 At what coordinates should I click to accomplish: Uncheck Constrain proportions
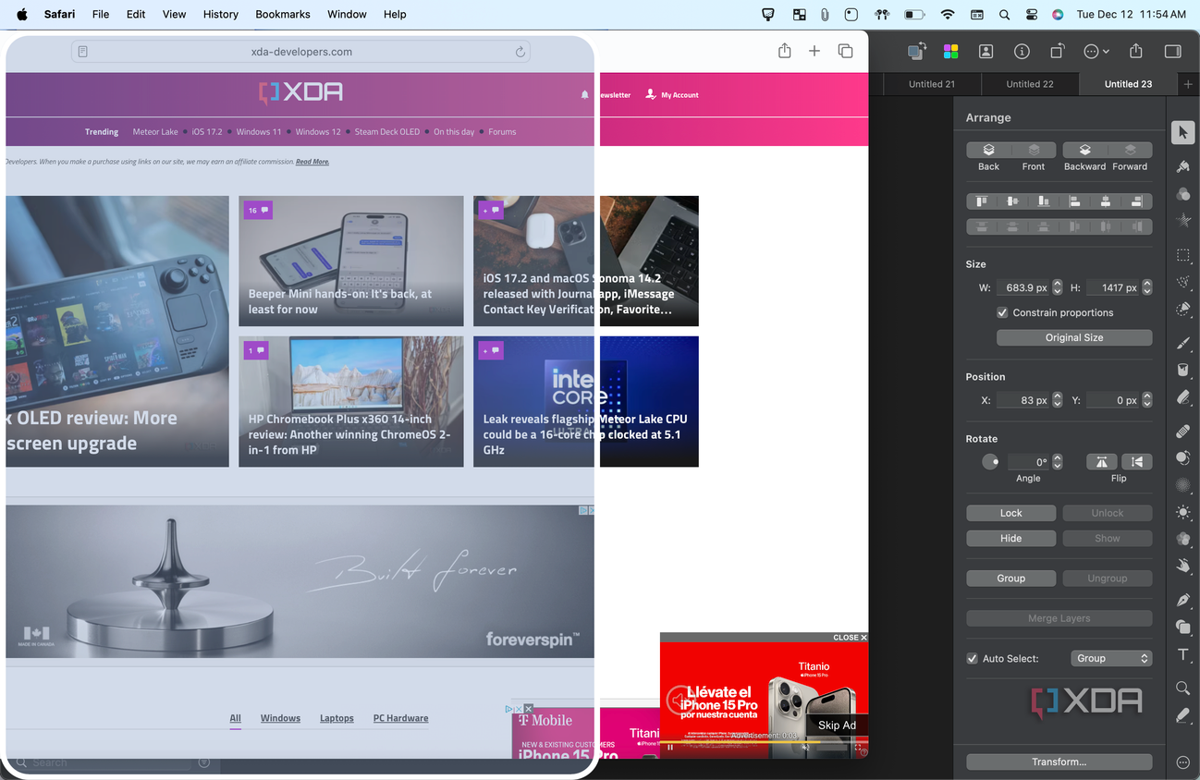[x=1002, y=312]
